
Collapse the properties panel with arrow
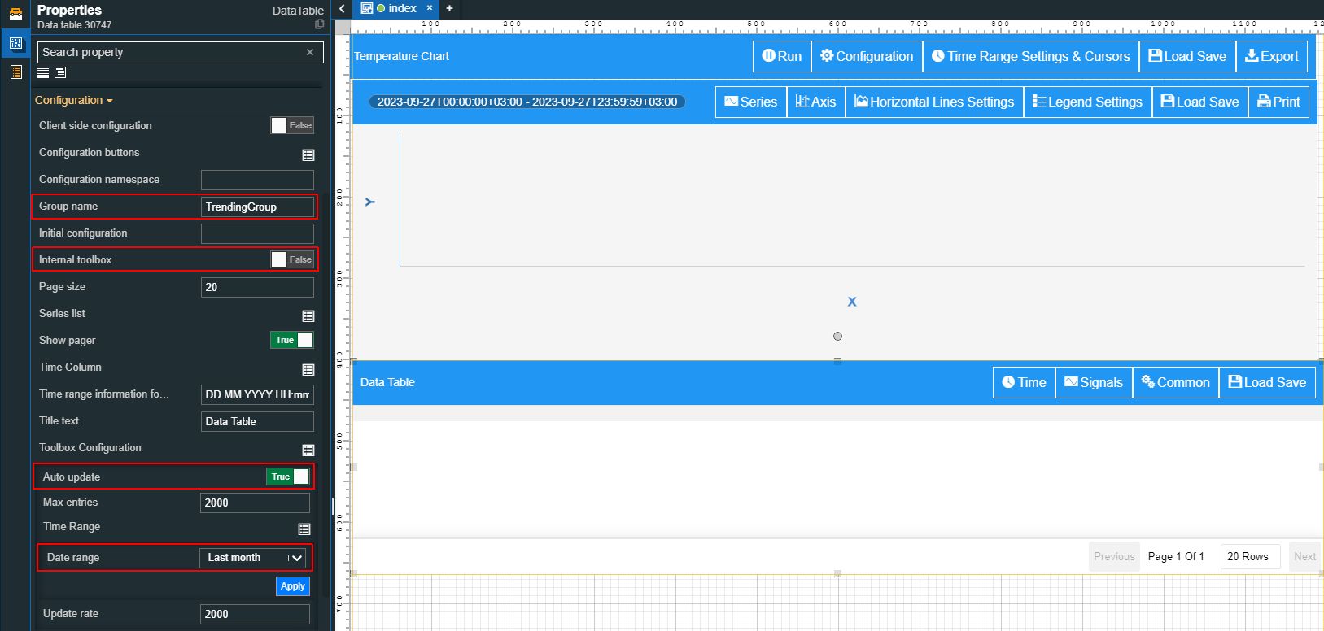(343, 9)
